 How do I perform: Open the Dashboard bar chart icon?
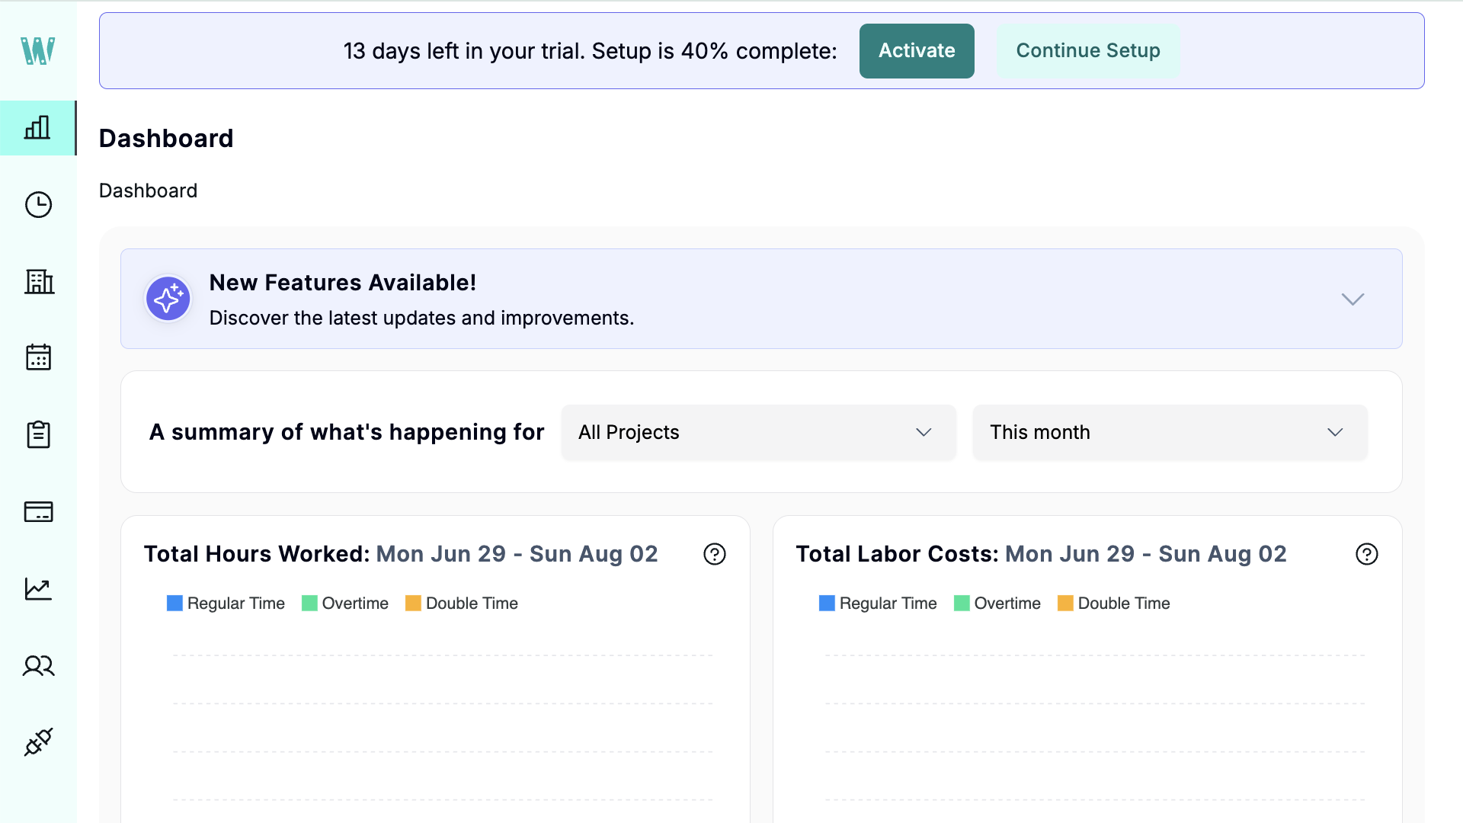(x=37, y=128)
